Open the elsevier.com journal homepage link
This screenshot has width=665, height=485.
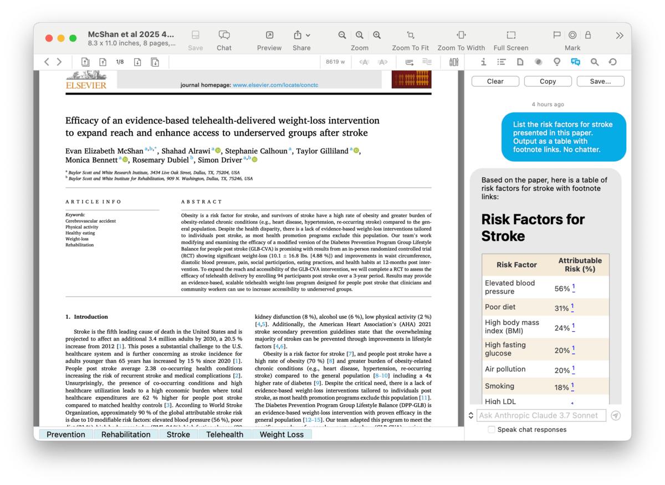click(x=275, y=85)
